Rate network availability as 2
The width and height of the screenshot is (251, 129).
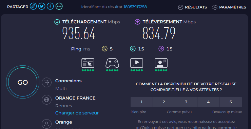click(164, 102)
